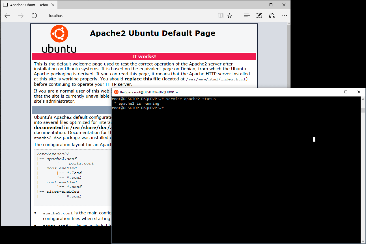Screen dimensions: 366x244
Task: Click "ports.conf" in the config tree
Action: tap(81, 163)
